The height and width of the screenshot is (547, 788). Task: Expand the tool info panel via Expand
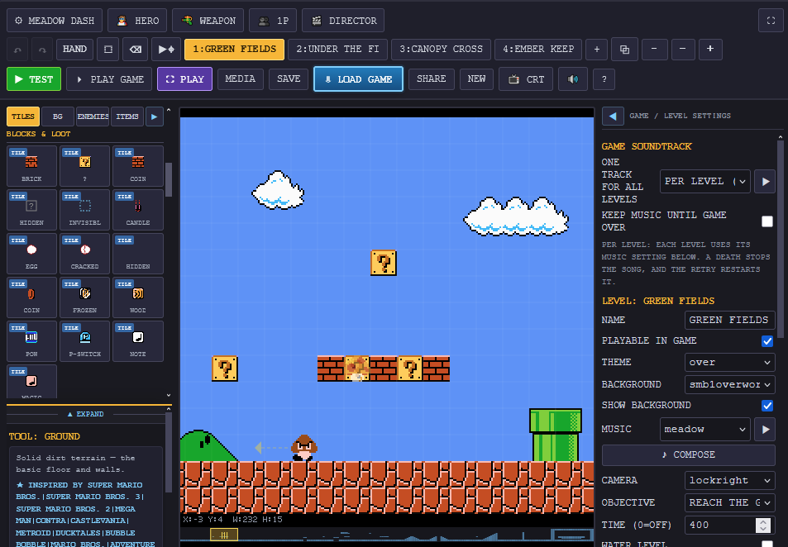point(86,414)
